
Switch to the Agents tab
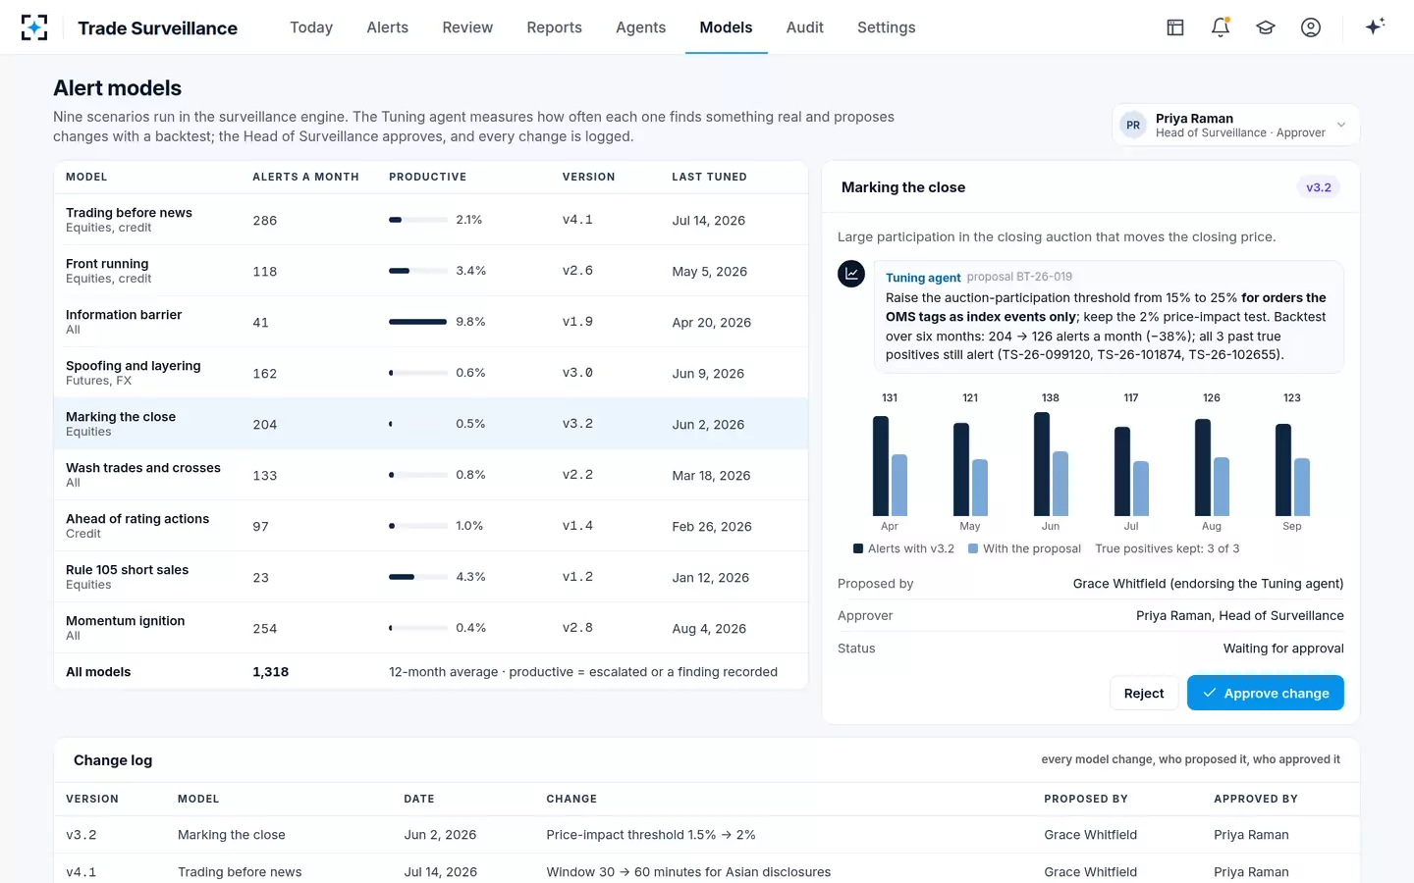click(641, 27)
